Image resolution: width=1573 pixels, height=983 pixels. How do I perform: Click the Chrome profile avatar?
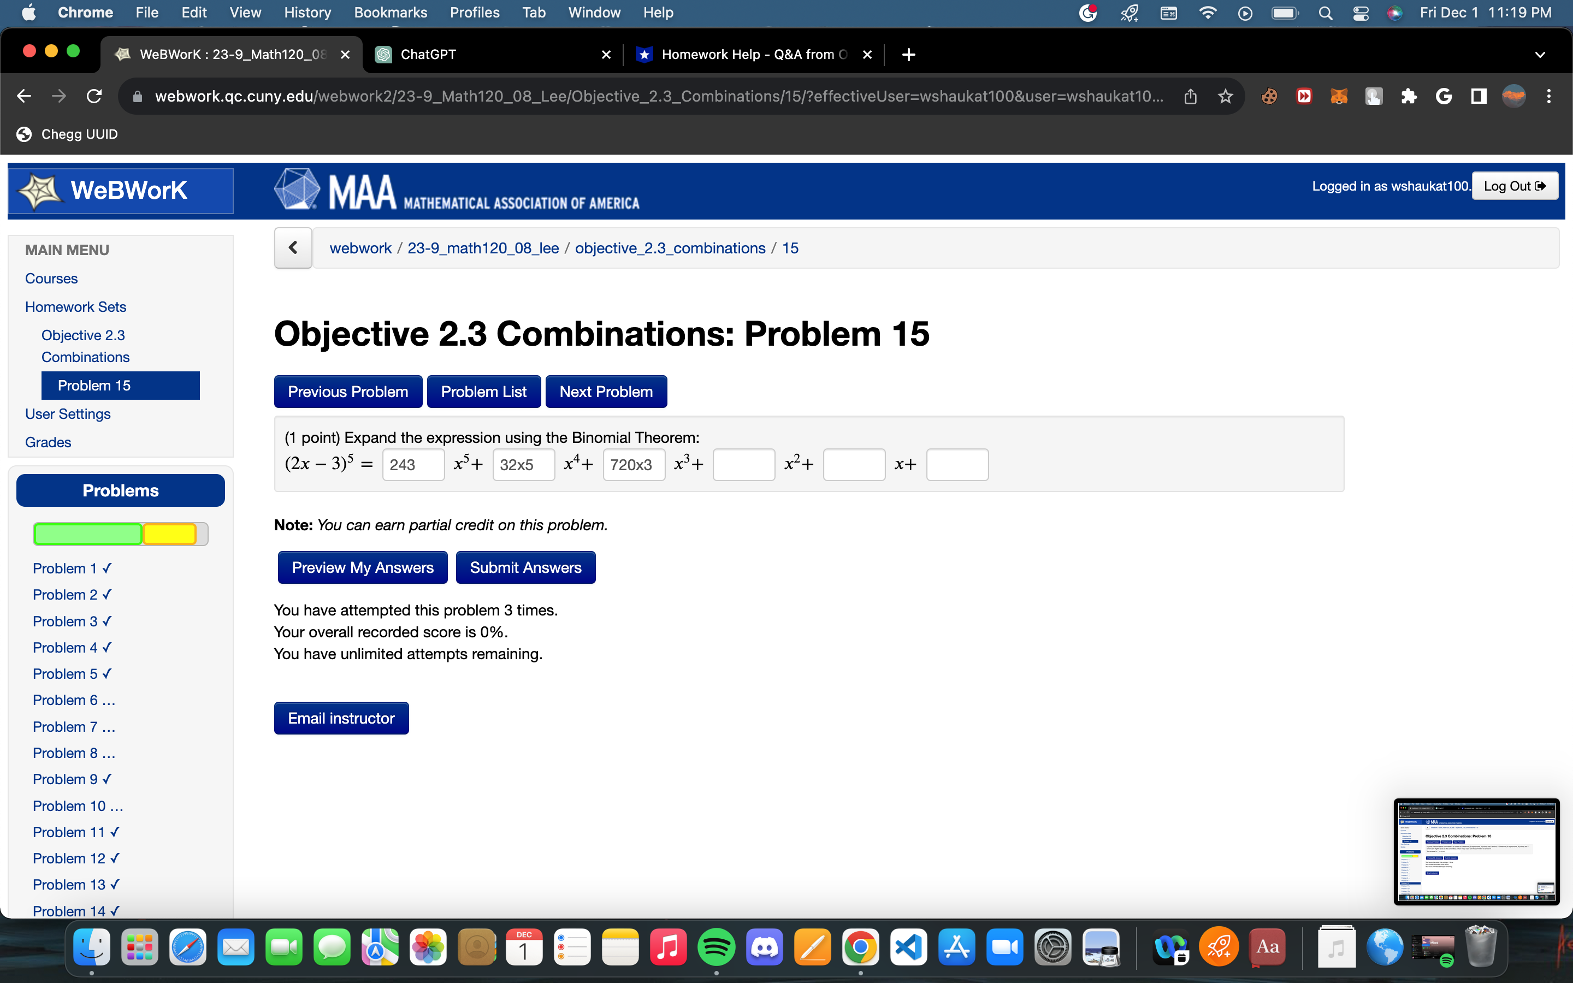pyautogui.click(x=1512, y=96)
